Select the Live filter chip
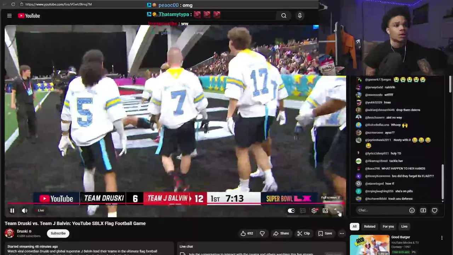This screenshot has width=453, height=255. point(404,226)
